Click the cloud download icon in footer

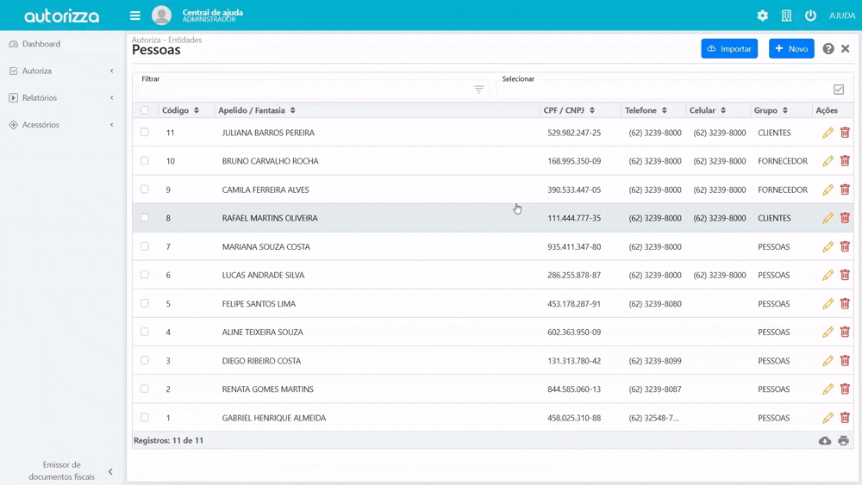click(x=825, y=441)
